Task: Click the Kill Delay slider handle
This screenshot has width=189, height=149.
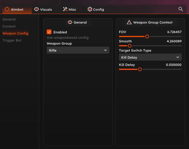Action: (140, 69)
